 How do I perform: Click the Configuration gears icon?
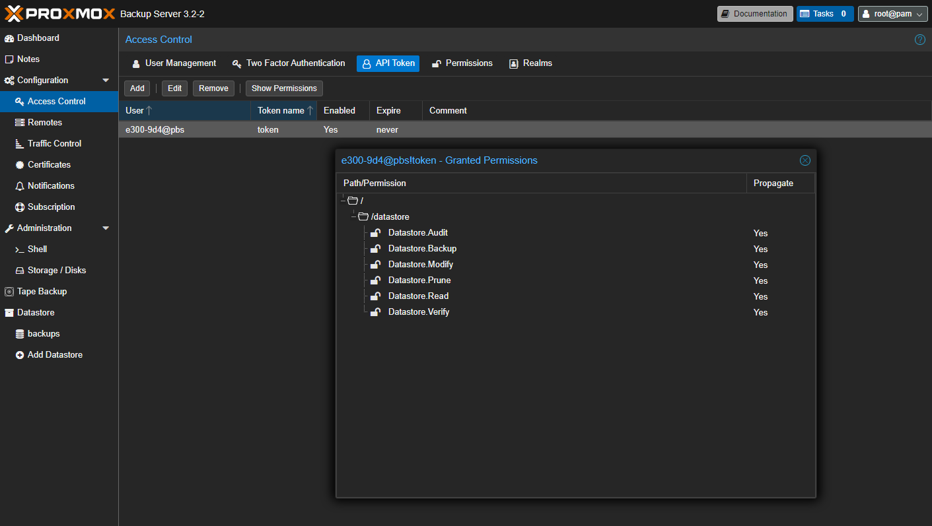coord(9,81)
